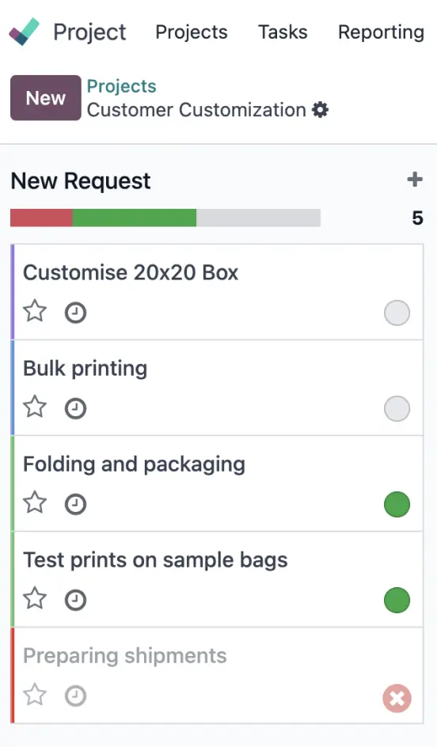Toggle green state circle on Folding and packaging

[397, 505]
